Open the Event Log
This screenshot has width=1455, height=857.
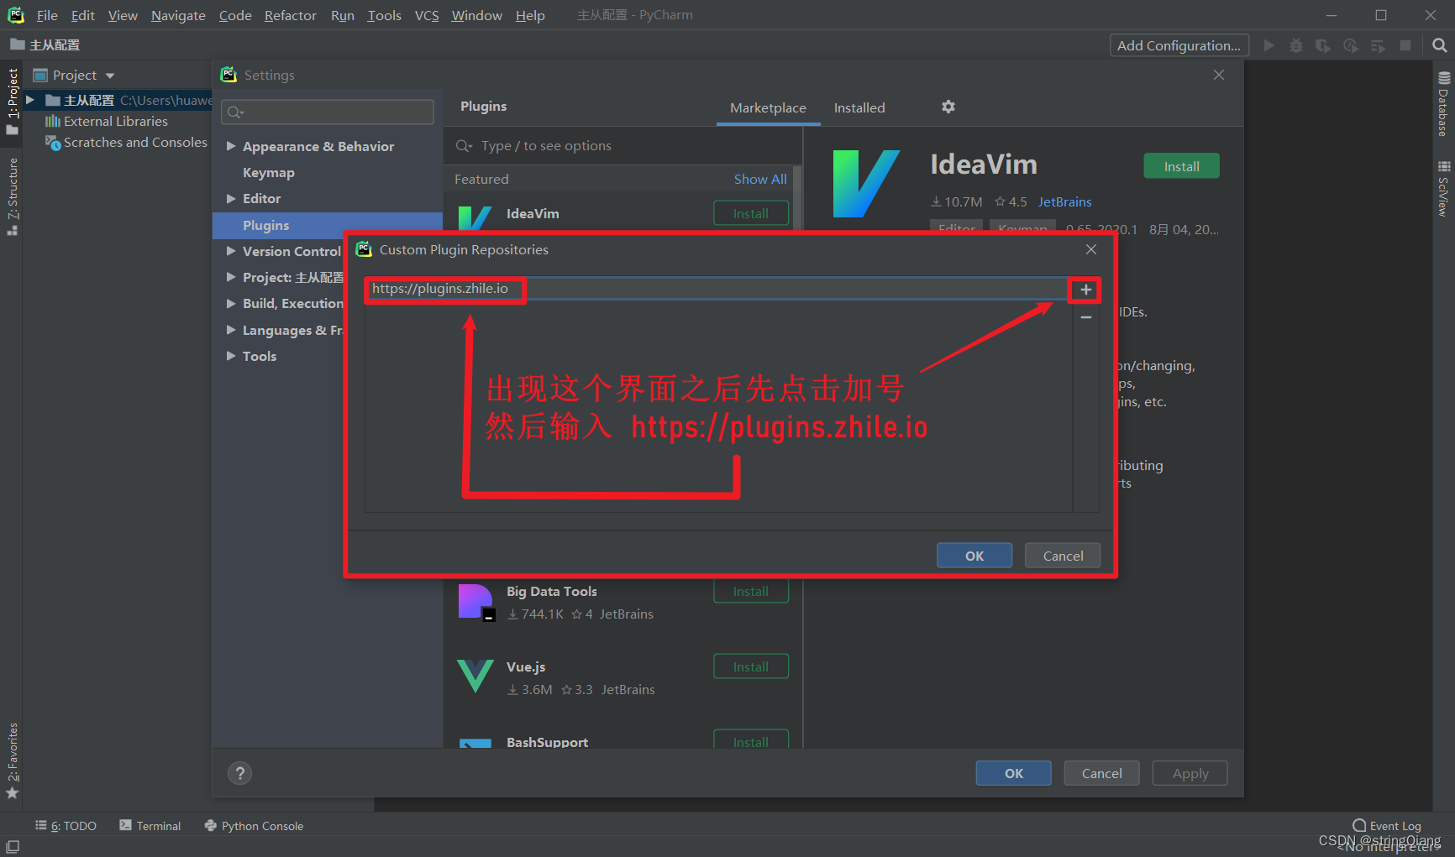point(1387,826)
